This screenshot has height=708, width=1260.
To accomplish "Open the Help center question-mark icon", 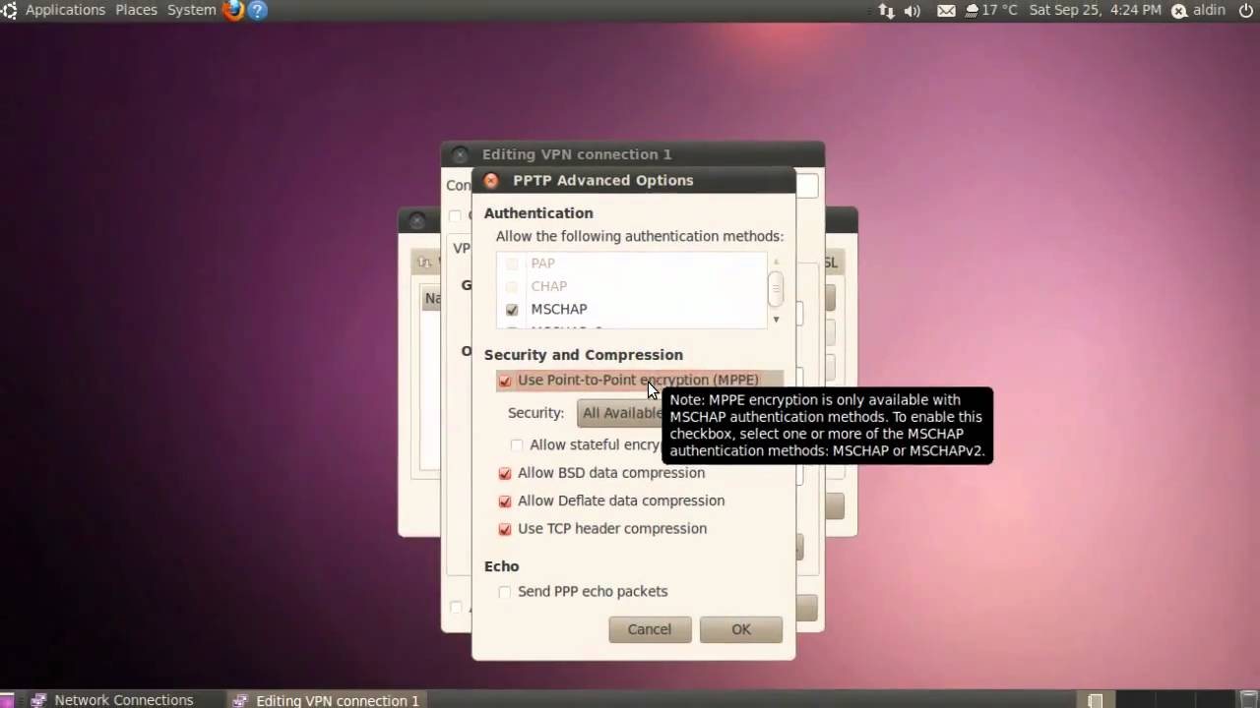I will coord(257,11).
